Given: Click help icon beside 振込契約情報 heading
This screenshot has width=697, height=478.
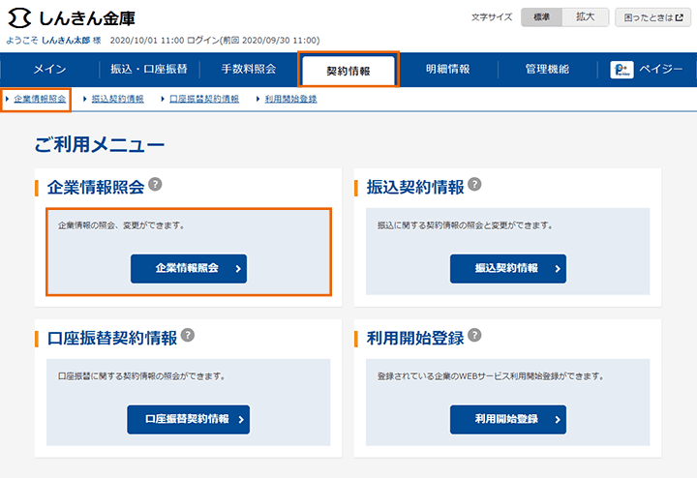Looking at the screenshot, I should (x=474, y=185).
